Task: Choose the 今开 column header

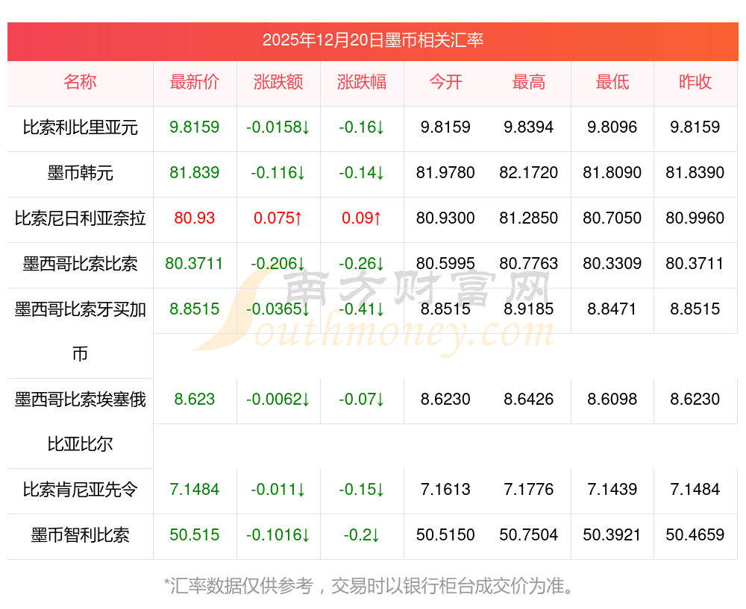Action: click(445, 82)
